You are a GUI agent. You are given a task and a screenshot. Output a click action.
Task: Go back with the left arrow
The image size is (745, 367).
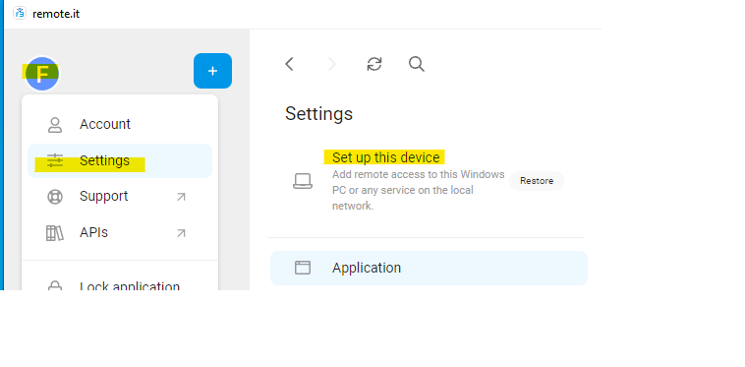tap(289, 64)
